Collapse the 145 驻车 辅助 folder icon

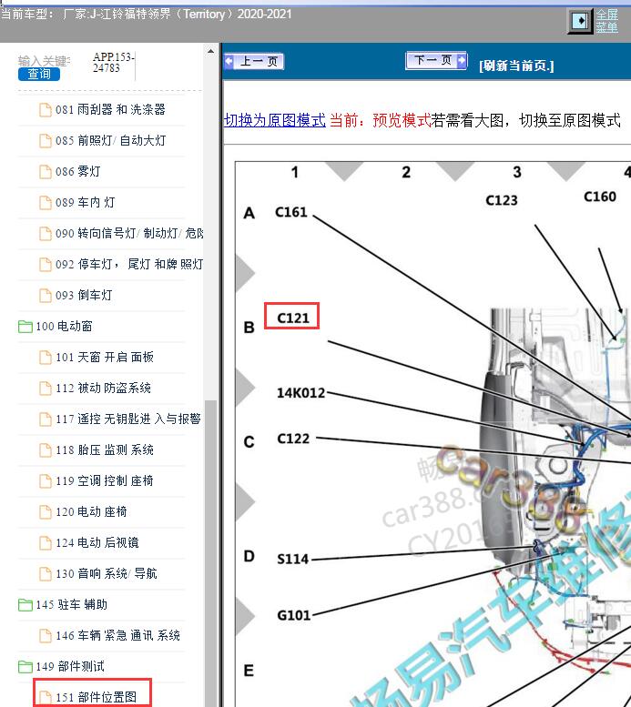[x=25, y=605]
